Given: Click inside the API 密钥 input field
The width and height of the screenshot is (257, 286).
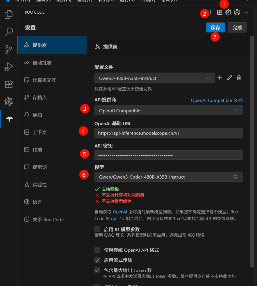Looking at the screenshot, I should [169, 155].
